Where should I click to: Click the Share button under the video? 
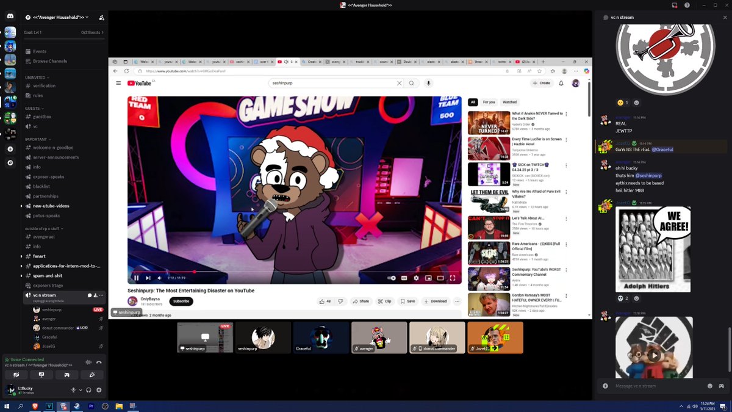point(361,301)
